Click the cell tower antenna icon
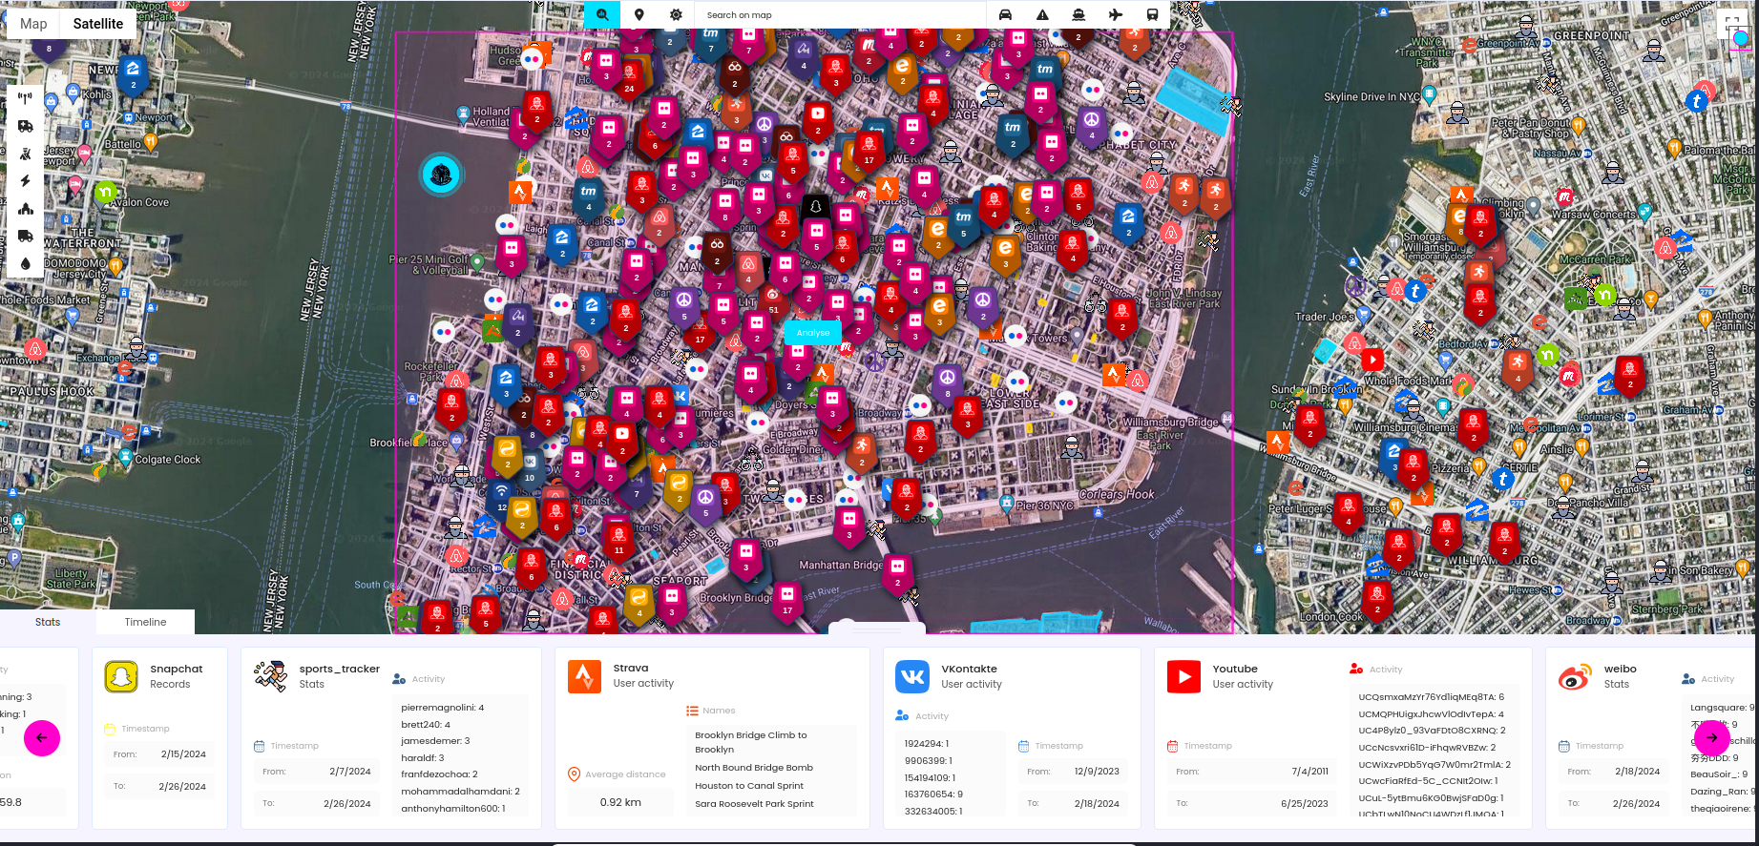This screenshot has height=846, width=1759. click(x=25, y=97)
